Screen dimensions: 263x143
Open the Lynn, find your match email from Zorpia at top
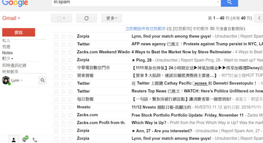point(171,36)
